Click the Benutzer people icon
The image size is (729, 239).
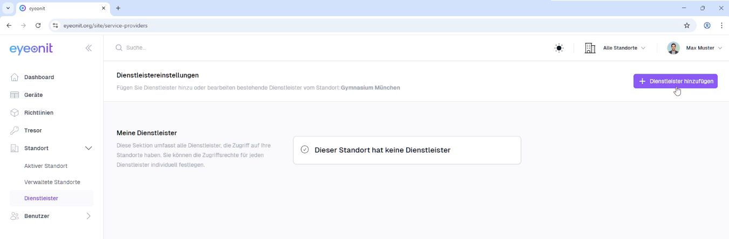15,216
